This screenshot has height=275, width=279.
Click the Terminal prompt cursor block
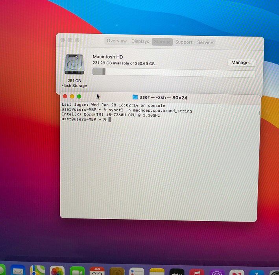[x=110, y=119]
